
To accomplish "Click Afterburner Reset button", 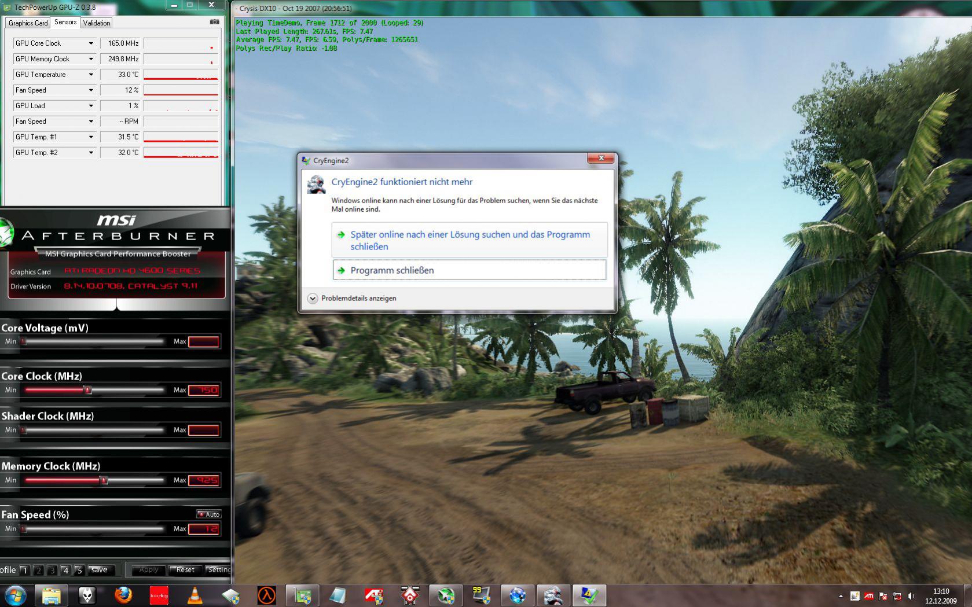I will point(185,569).
